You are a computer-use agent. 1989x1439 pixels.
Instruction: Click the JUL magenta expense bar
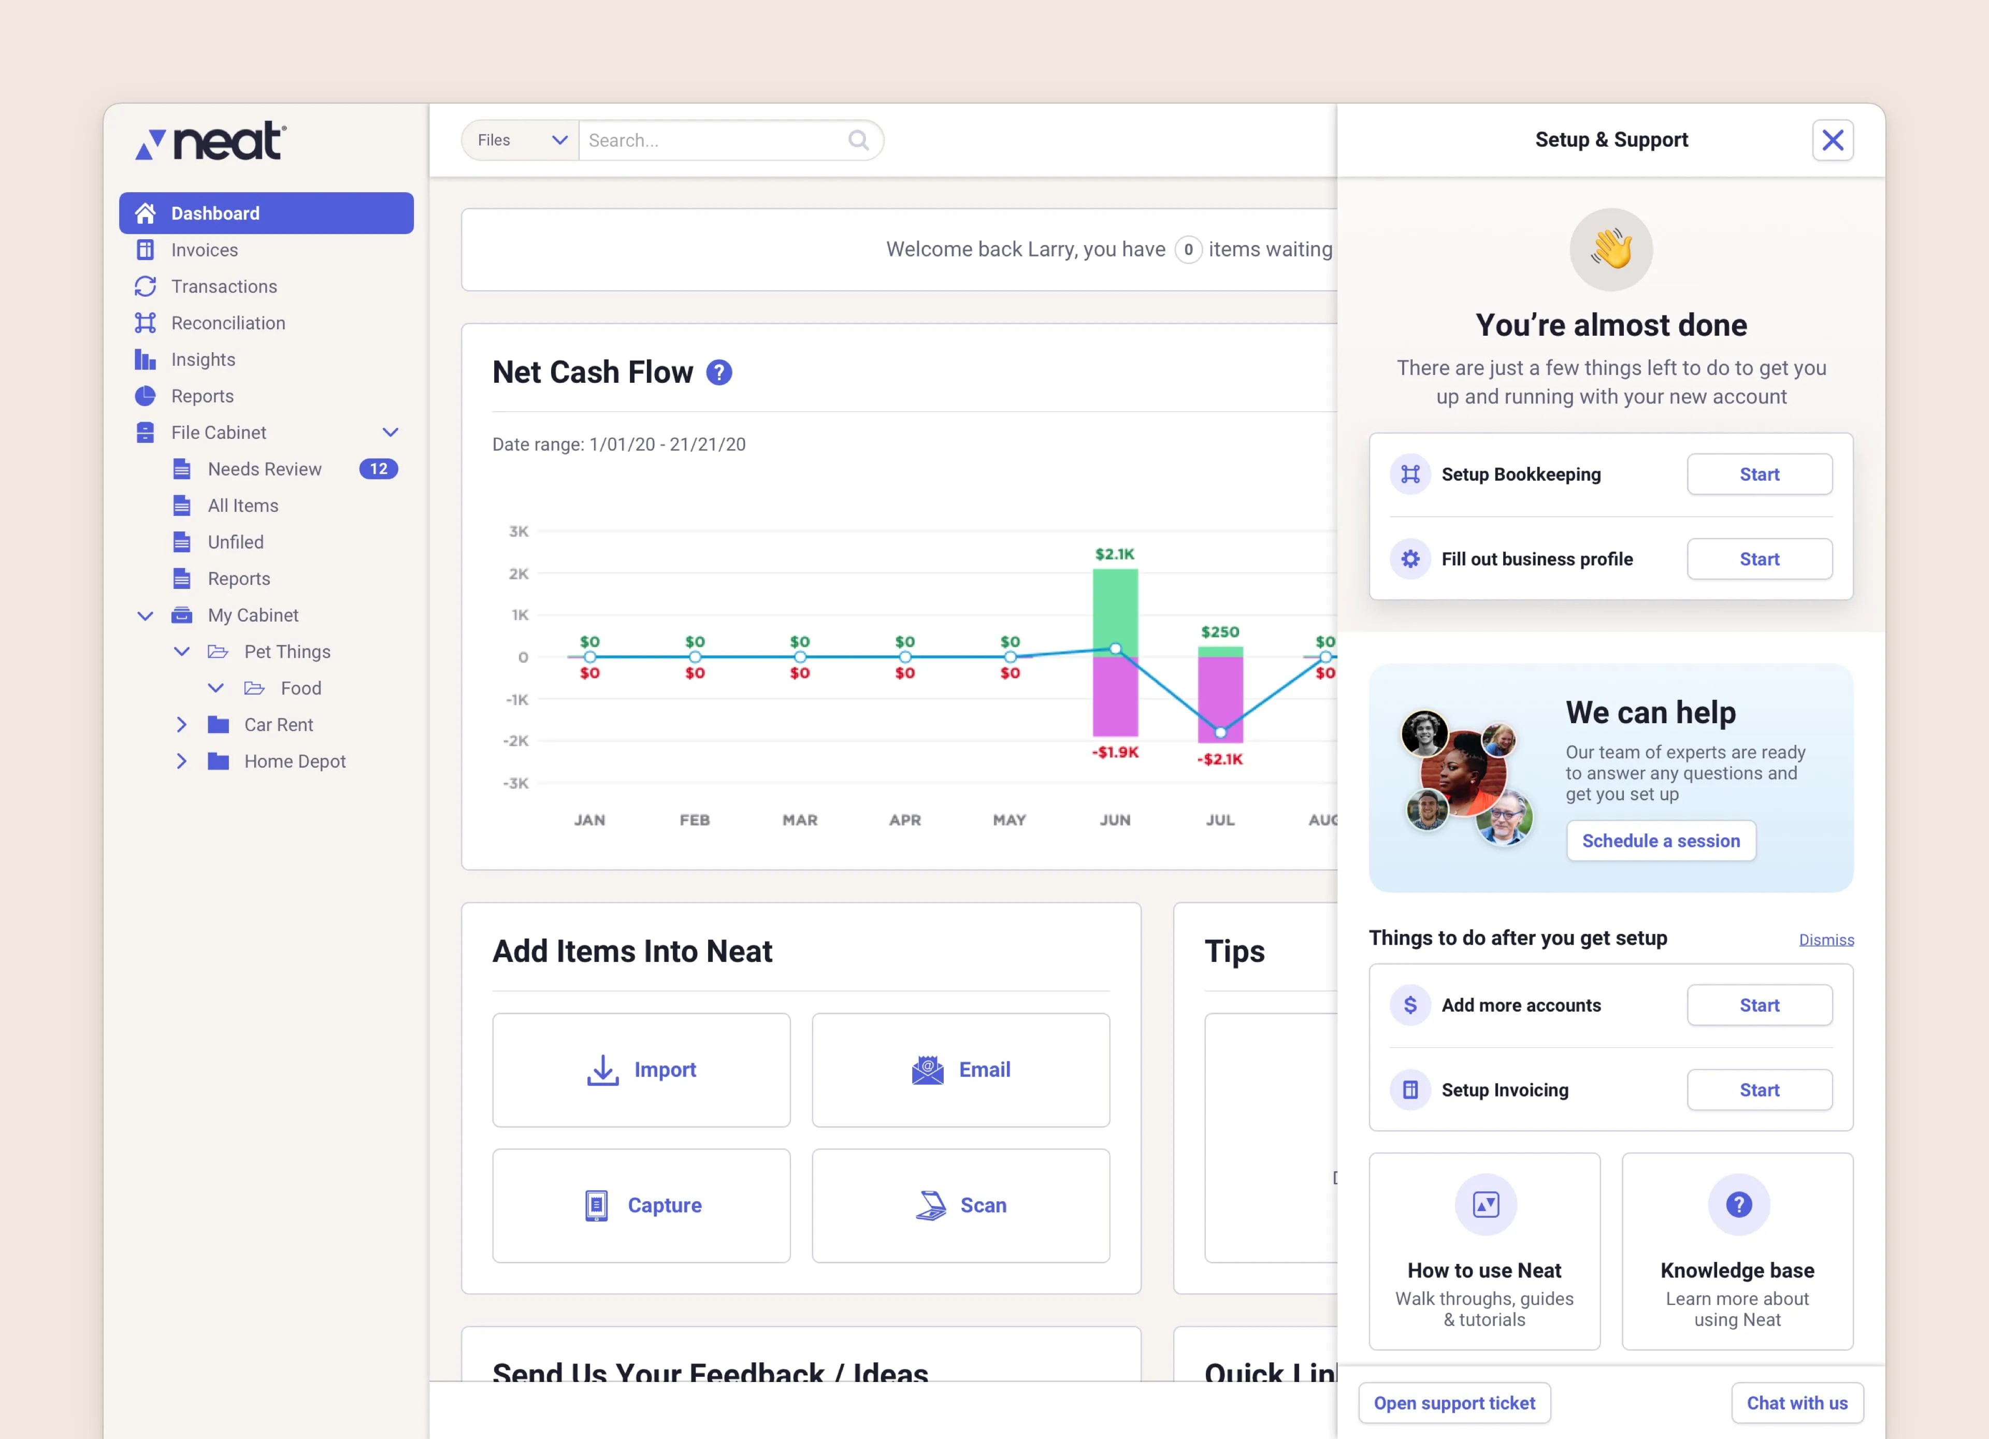pyautogui.click(x=1220, y=700)
